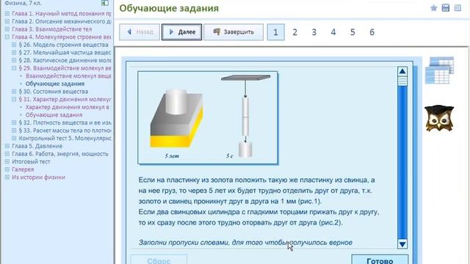Collapse Глава 4 tree node
Image resolution: width=470 pixels, height=264 pixels.
[7, 37]
